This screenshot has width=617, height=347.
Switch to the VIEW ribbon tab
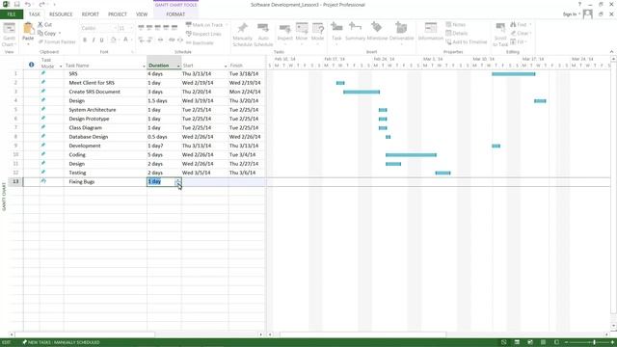(142, 14)
